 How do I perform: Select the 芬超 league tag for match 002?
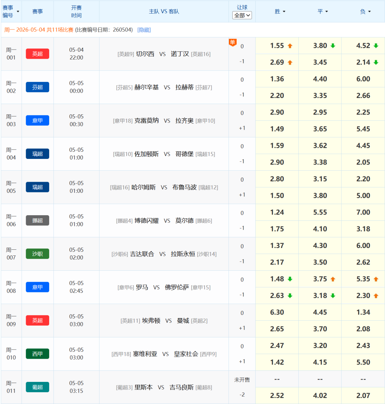(x=37, y=87)
